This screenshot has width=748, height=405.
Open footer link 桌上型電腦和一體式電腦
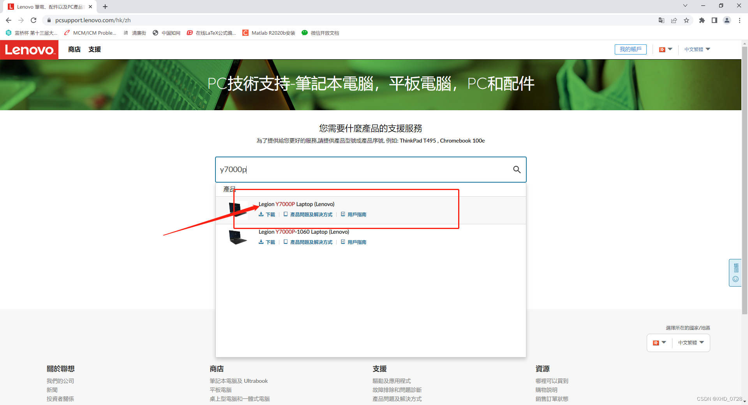[x=240, y=399]
